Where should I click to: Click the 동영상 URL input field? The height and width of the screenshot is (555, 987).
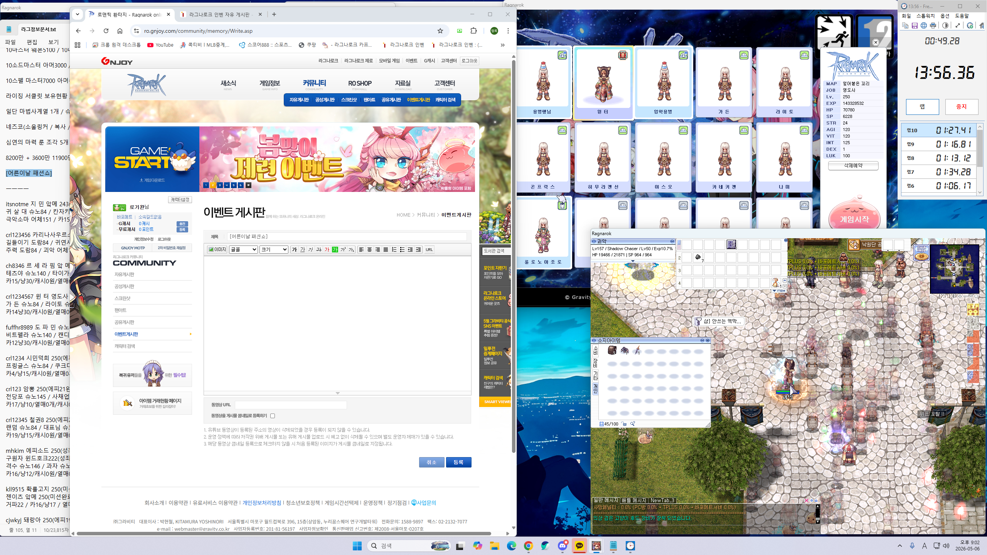[x=291, y=405]
